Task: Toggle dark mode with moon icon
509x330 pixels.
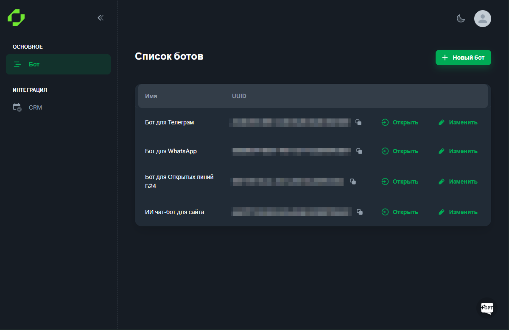Action: tap(461, 19)
